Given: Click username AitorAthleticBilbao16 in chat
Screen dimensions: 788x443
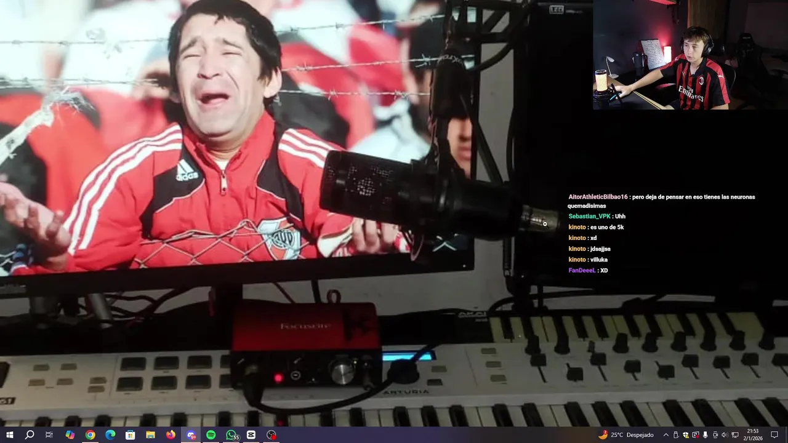Looking at the screenshot, I should (598, 197).
